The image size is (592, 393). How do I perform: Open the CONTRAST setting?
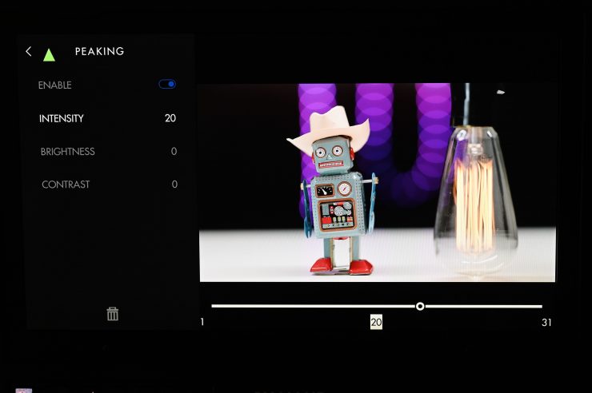pyautogui.click(x=66, y=185)
